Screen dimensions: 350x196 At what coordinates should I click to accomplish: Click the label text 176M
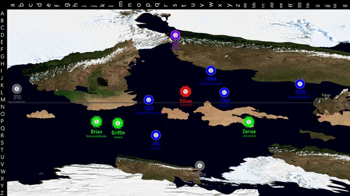point(211,79)
